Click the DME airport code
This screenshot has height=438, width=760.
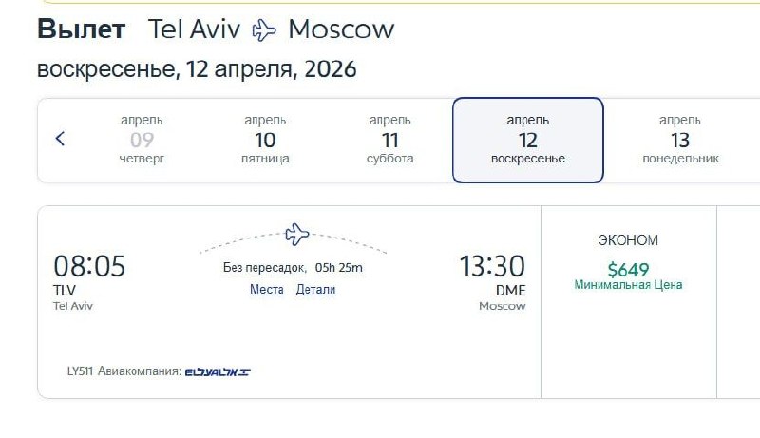(x=509, y=291)
